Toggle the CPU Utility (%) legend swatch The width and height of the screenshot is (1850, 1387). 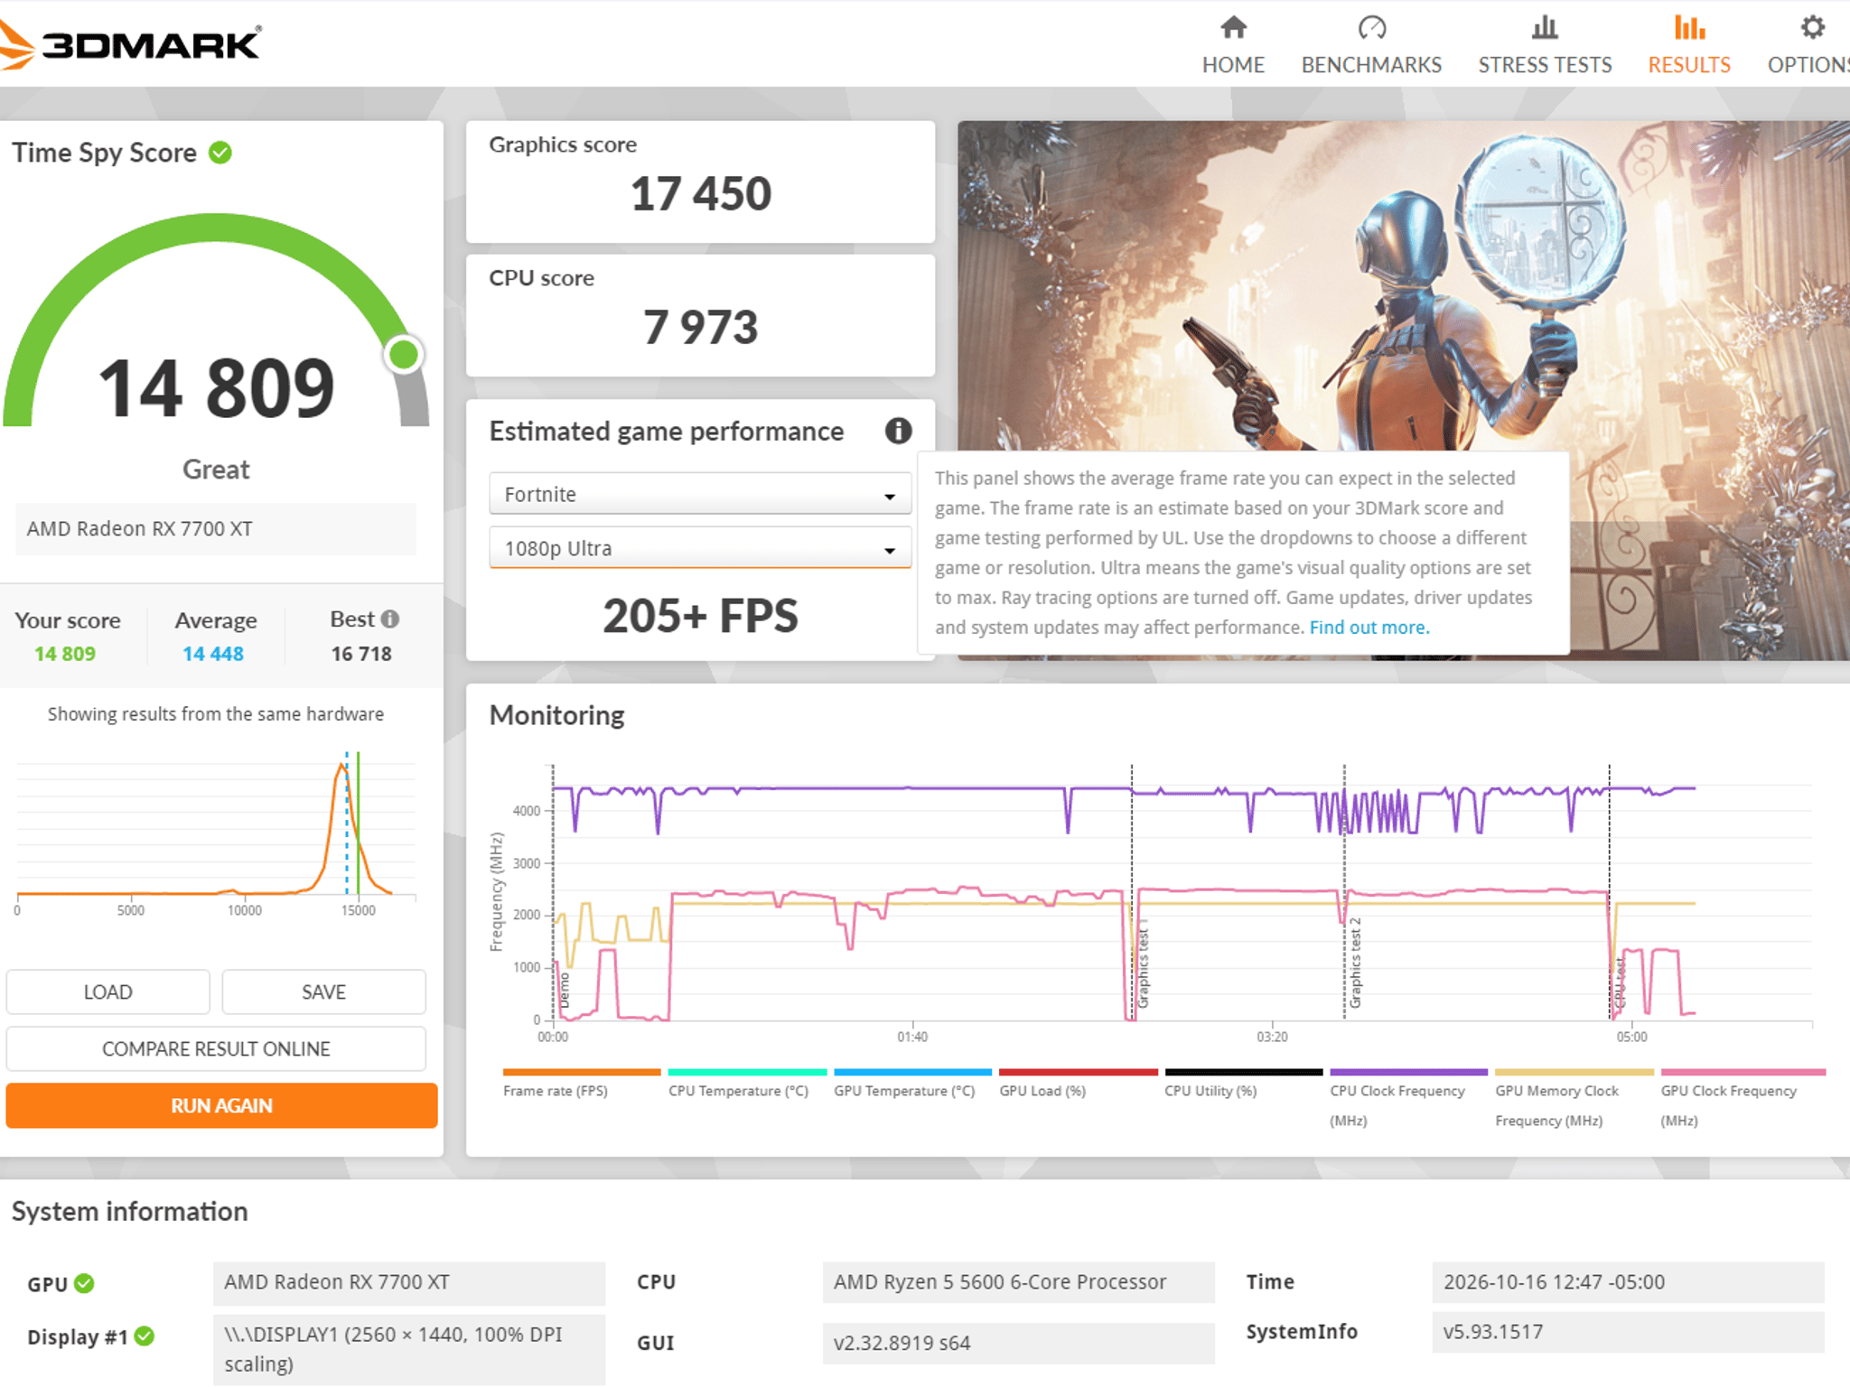pyautogui.click(x=1243, y=1072)
